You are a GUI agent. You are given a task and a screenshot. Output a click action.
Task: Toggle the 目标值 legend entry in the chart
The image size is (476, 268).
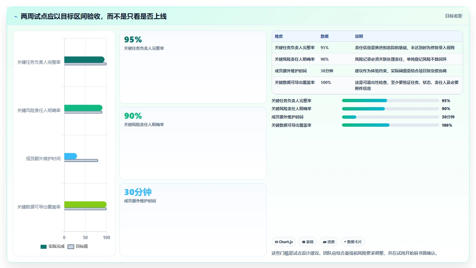(78, 246)
